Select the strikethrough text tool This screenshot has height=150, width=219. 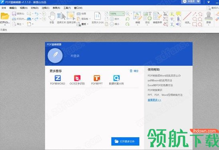point(172,19)
